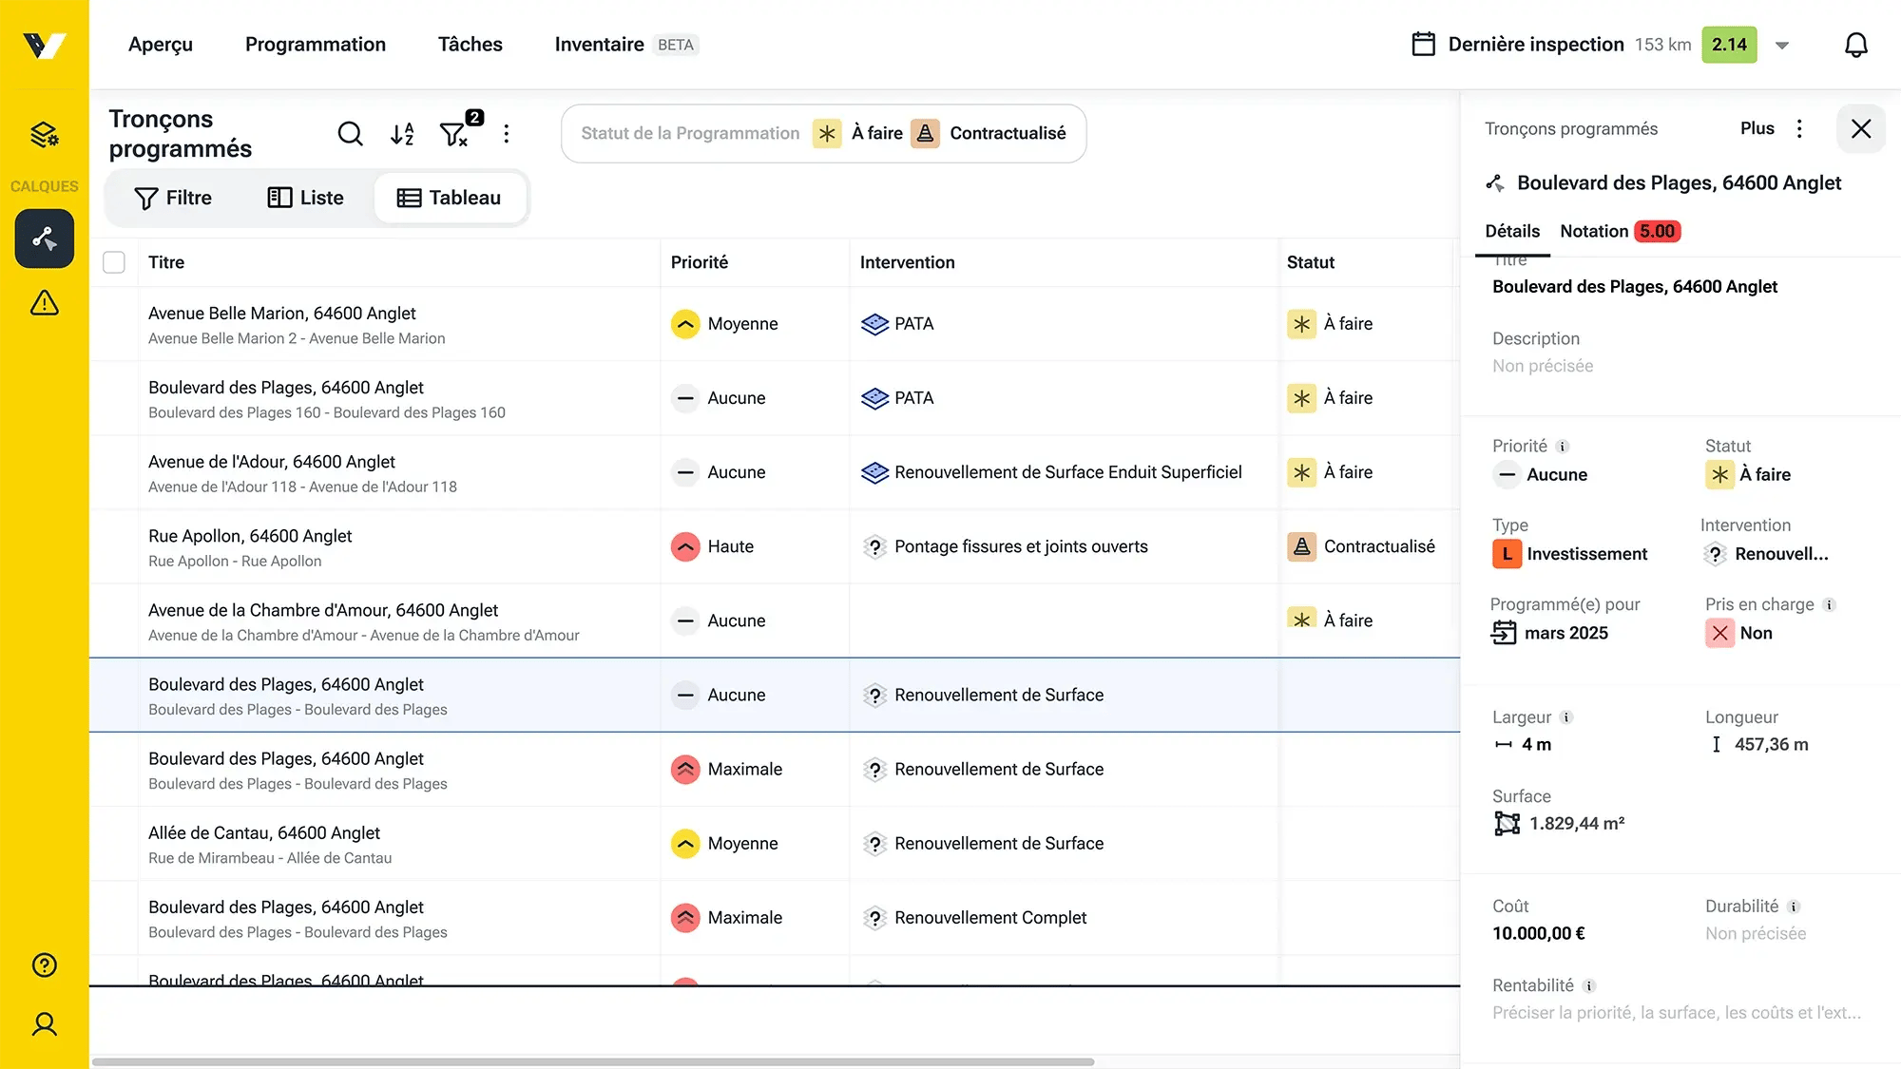The width and height of the screenshot is (1901, 1069).
Task: Toggle the master select checkbox in column header
Action: pyautogui.click(x=114, y=261)
